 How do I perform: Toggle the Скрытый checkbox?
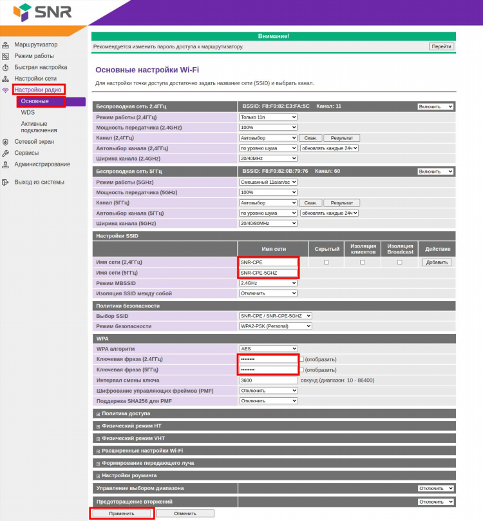click(x=327, y=262)
